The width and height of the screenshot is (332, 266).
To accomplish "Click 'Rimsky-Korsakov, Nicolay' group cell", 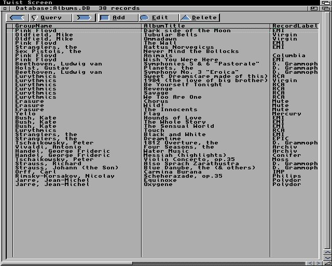I will (x=64, y=176).
